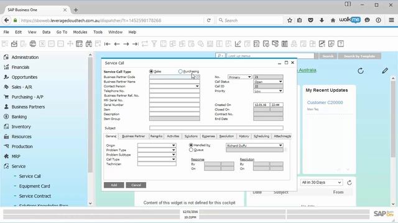Click the Business Partner Code field
Viewport: 398px width, 223px height.
[174, 77]
